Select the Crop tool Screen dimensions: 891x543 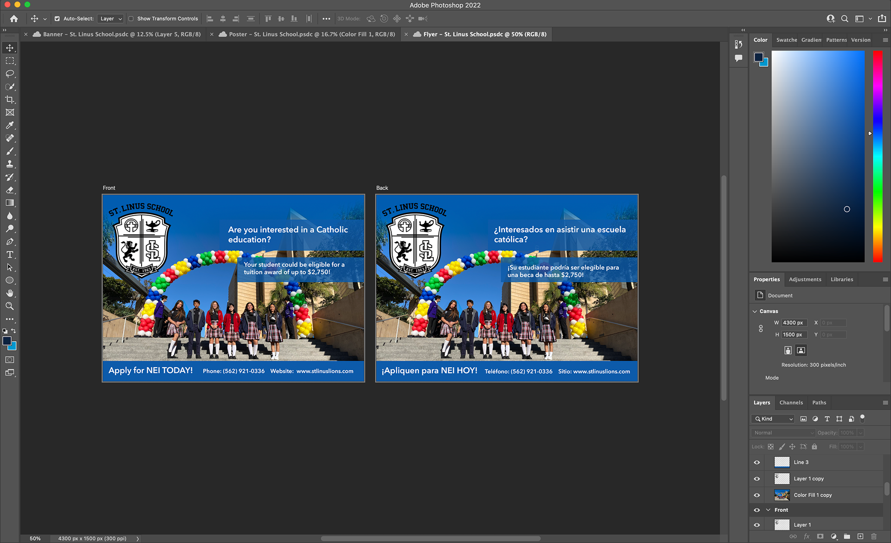pos(10,100)
